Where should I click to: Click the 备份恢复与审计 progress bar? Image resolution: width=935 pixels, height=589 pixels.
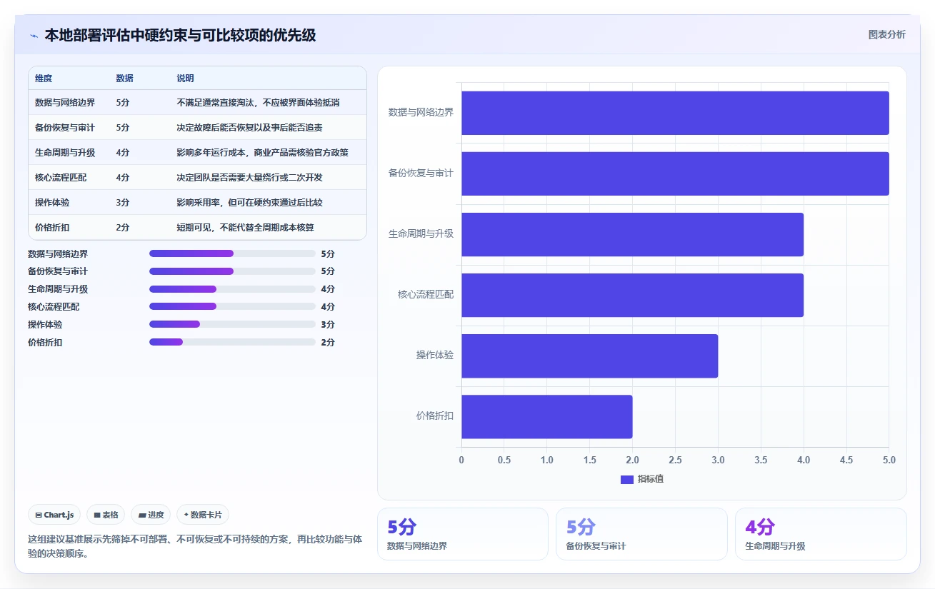[232, 271]
